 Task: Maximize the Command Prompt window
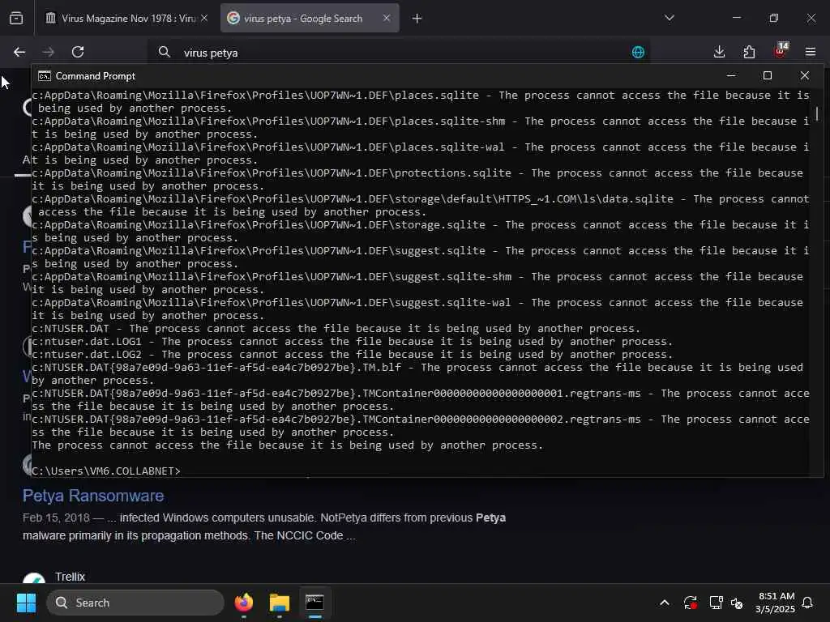(x=767, y=75)
